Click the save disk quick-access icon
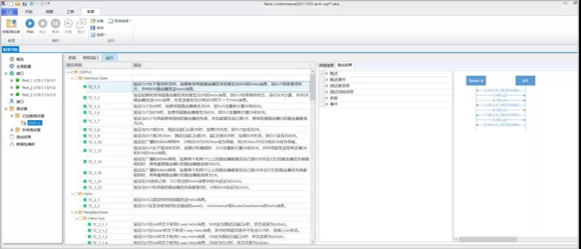 pos(25,3)
